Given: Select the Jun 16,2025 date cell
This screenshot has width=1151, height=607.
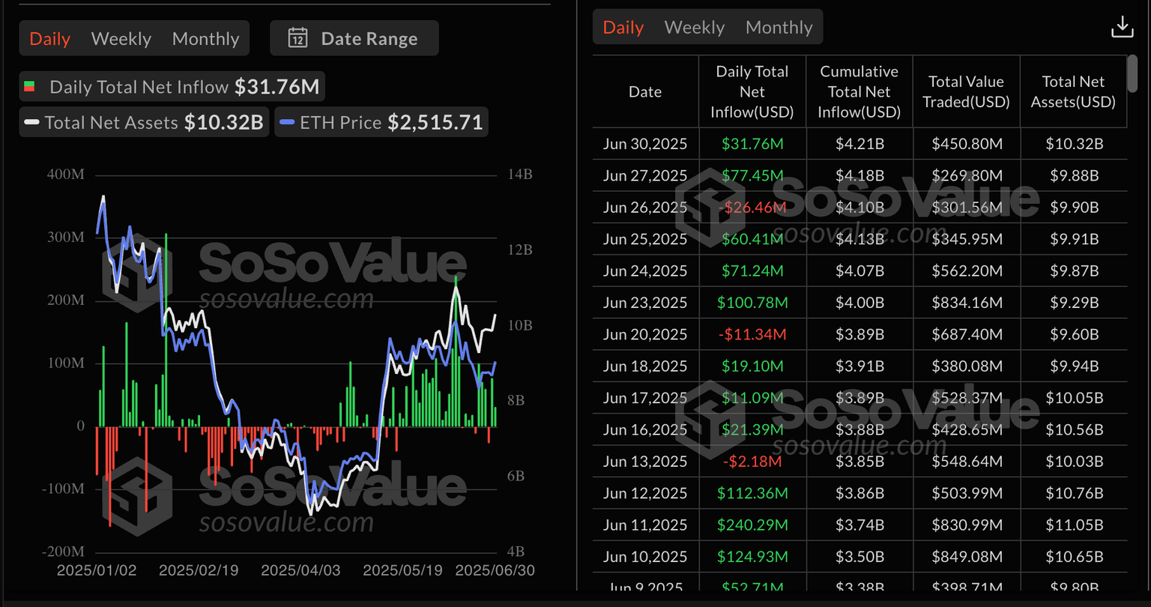Looking at the screenshot, I should [x=645, y=429].
